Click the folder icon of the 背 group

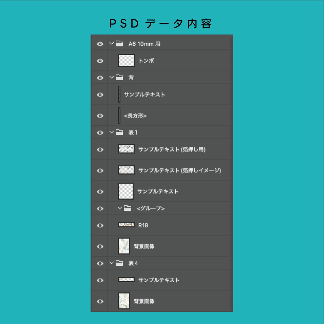pyautogui.click(x=119, y=78)
